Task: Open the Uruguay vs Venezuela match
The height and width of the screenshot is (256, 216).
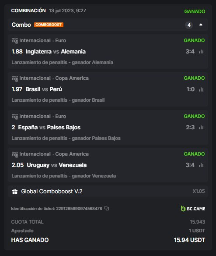Action: click(x=57, y=165)
